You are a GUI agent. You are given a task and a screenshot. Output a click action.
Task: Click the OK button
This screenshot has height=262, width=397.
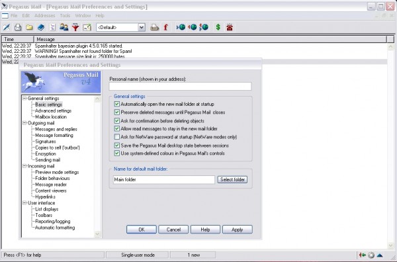(x=142, y=230)
